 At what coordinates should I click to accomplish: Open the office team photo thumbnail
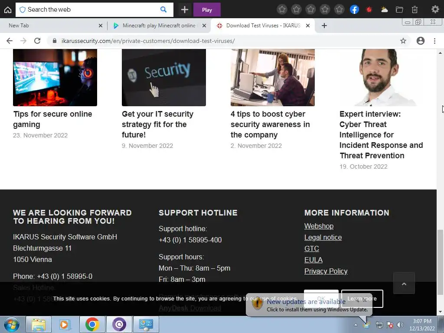point(273,77)
